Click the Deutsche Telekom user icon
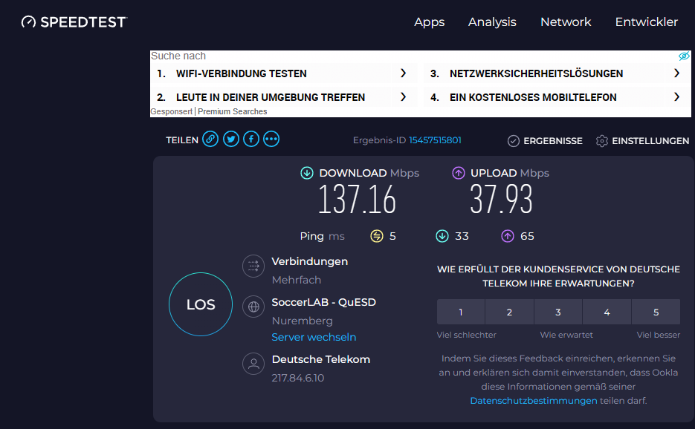Image resolution: width=695 pixels, height=429 pixels. [253, 364]
